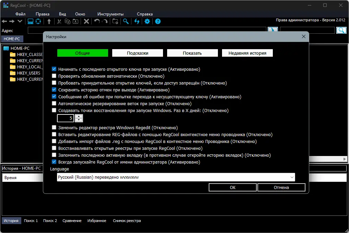Open the Инструменты menu
The width and height of the screenshot is (349, 233).
(x=110, y=14)
